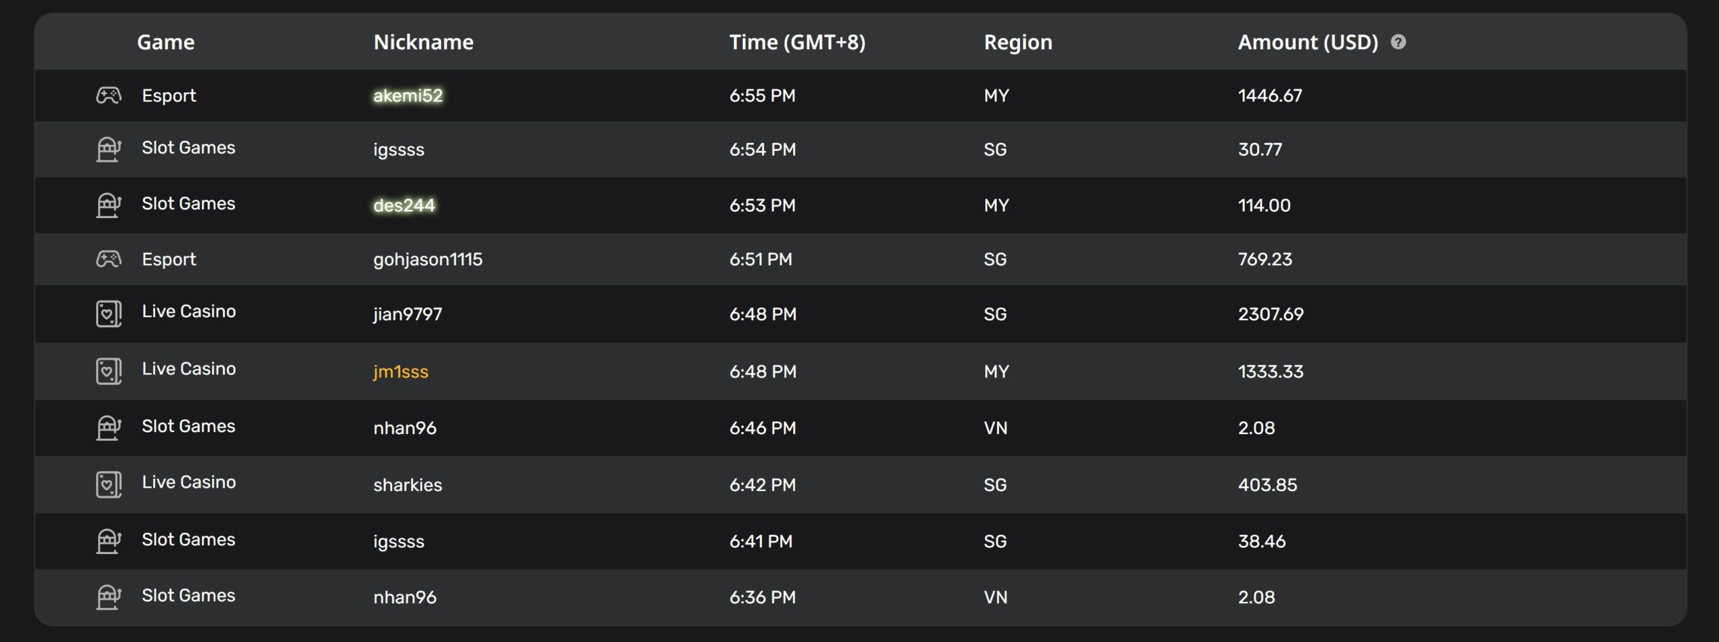This screenshot has width=1719, height=642.
Task: Click the slot machine icon at 6:36 PM row
Action: click(108, 596)
